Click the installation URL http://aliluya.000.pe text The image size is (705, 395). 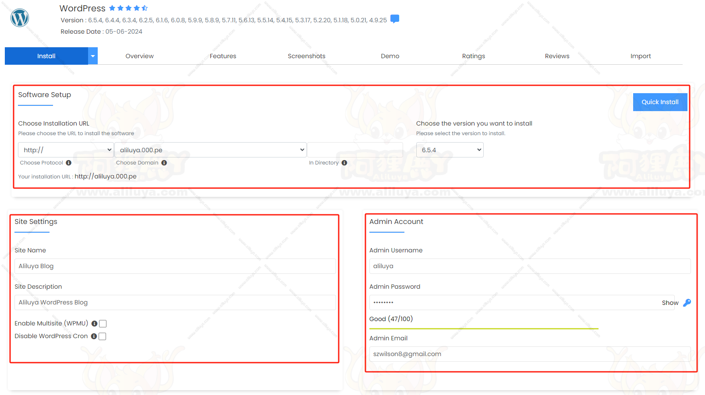point(106,176)
